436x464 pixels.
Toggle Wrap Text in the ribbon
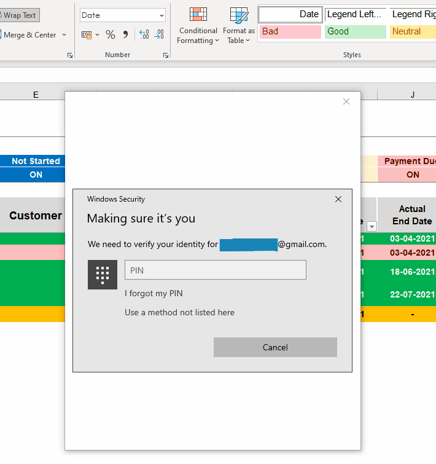pyautogui.click(x=18, y=15)
